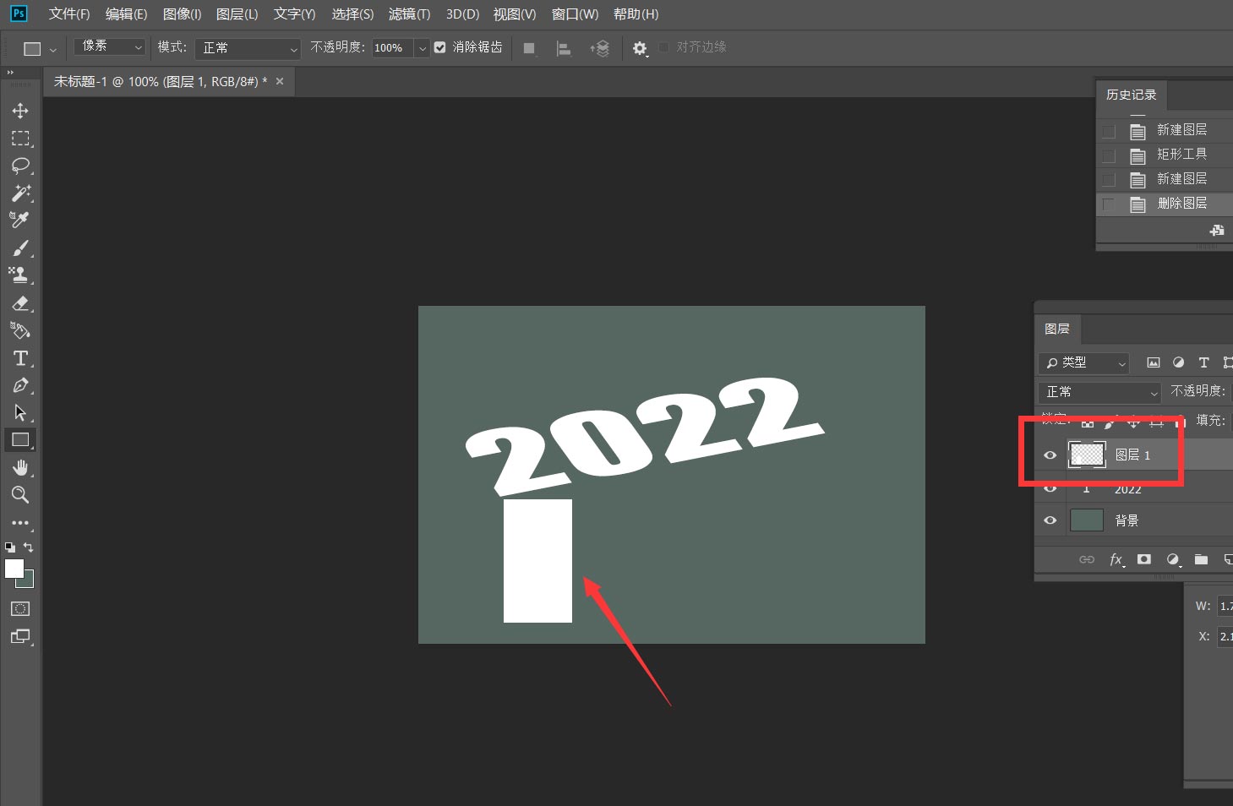This screenshot has width=1233, height=806.
Task: Open the 图像(I) menu
Action: click(x=182, y=14)
